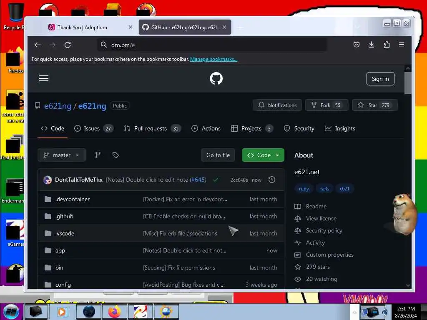Open the 20 watching link
The width and height of the screenshot is (427, 320).
click(316, 279)
